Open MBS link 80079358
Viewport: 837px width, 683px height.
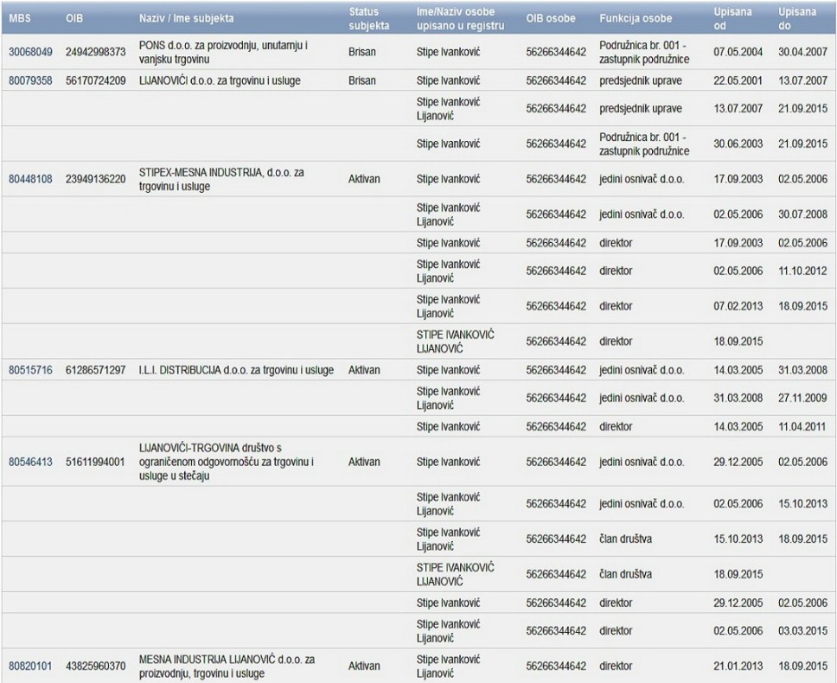click(30, 81)
